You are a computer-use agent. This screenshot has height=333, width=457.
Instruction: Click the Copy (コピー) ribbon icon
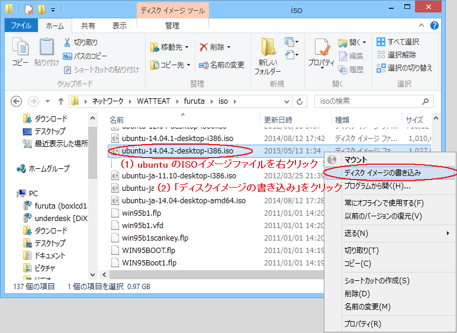click(20, 52)
